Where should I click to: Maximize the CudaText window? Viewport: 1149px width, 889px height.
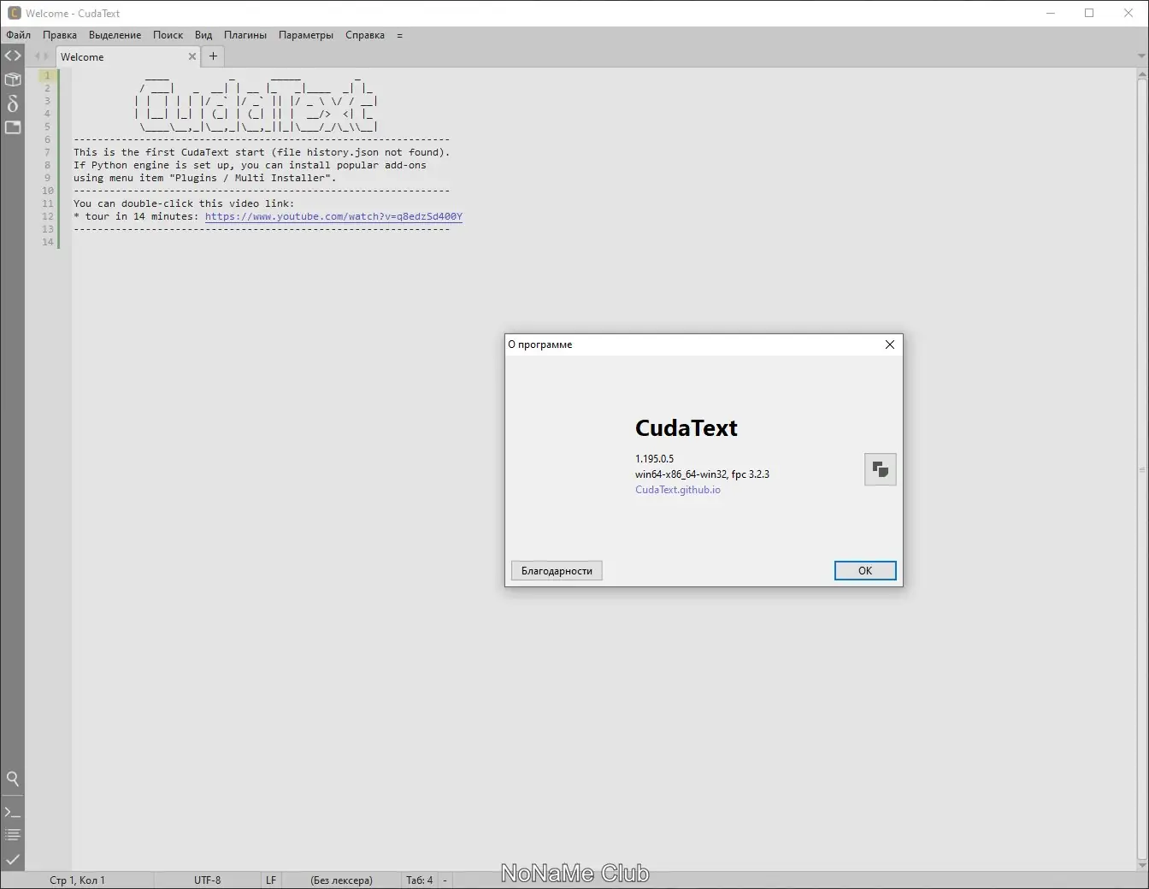1089,13
